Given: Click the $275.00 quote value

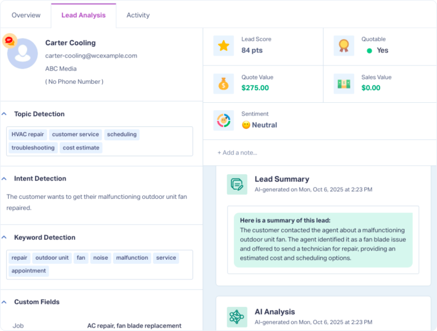Looking at the screenshot, I should (x=255, y=88).
